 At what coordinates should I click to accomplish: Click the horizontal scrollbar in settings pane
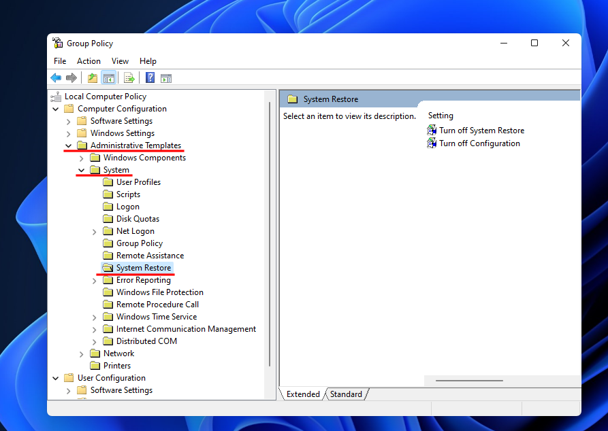tap(469, 381)
